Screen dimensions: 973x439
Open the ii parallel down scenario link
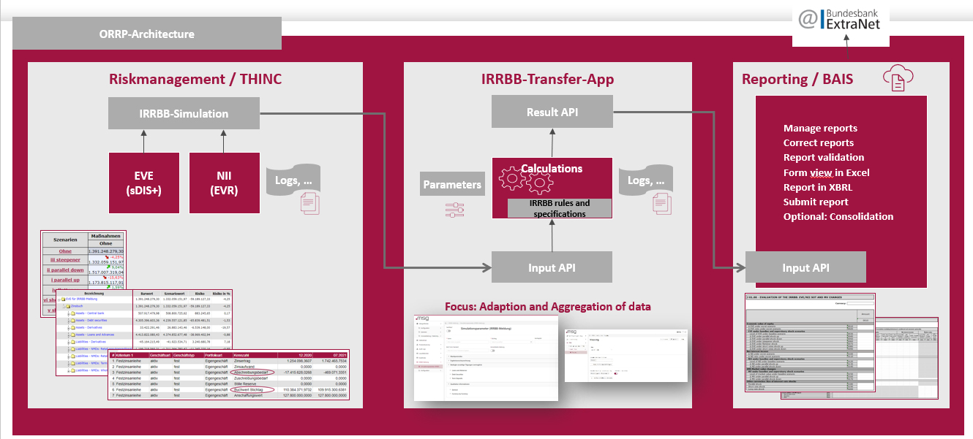65,270
